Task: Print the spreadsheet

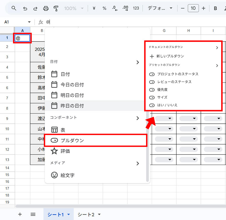Action: (46, 8)
